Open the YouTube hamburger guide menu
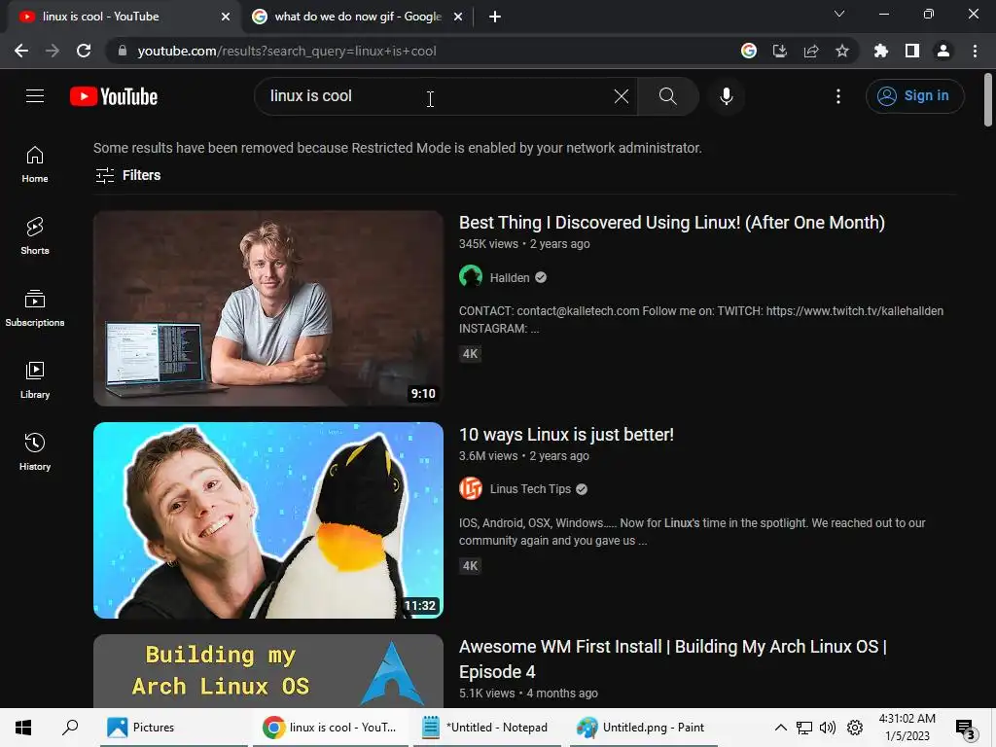 pos(35,96)
